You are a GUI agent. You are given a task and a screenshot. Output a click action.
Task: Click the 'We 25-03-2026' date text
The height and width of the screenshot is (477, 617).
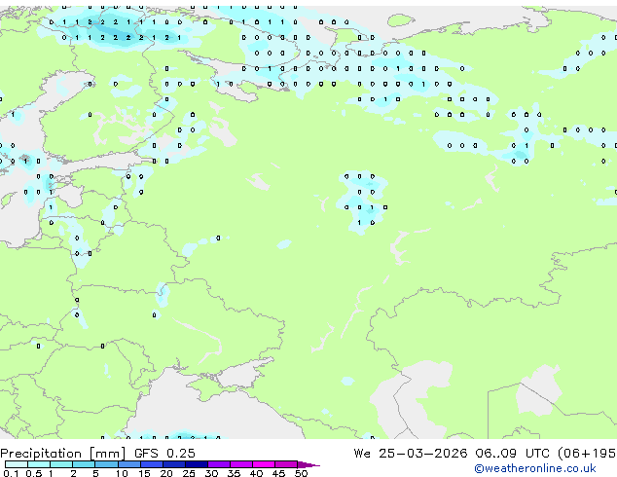point(411,454)
